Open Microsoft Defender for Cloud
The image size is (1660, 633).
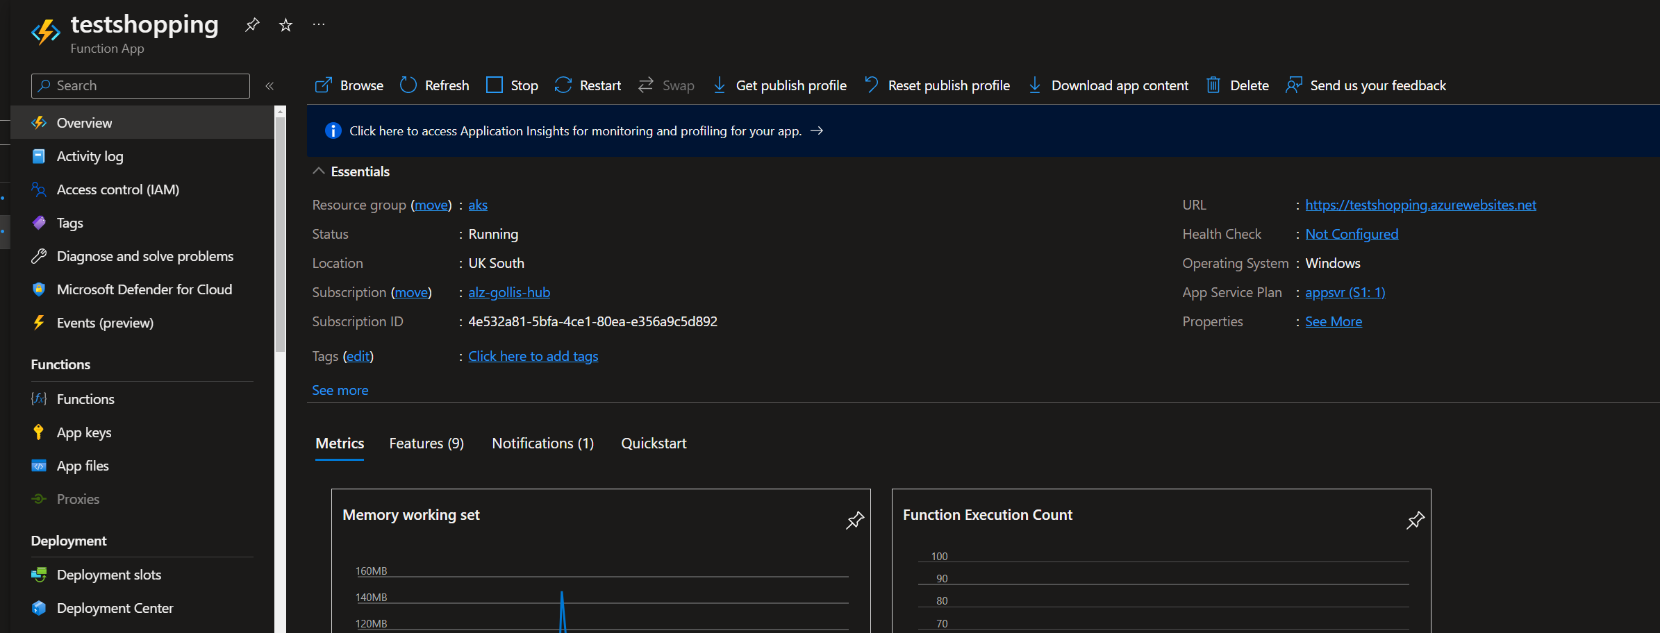point(143,289)
